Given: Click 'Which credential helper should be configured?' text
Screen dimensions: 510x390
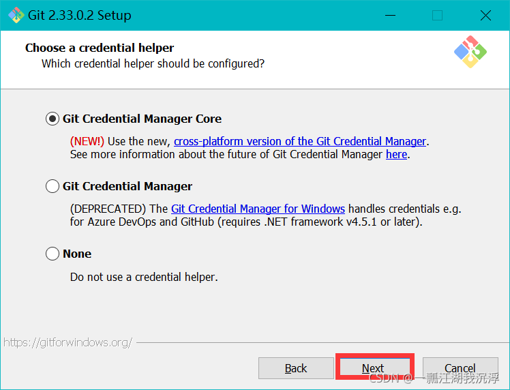Looking at the screenshot, I should point(153,63).
